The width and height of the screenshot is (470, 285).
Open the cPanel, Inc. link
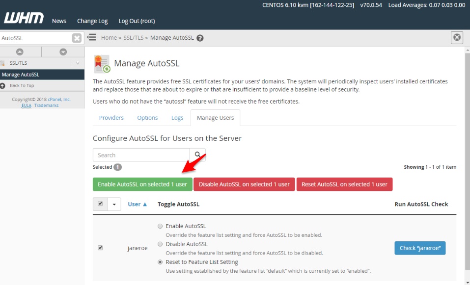[x=59, y=100]
